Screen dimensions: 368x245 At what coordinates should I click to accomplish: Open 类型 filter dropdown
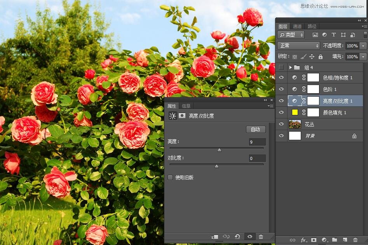(291, 35)
